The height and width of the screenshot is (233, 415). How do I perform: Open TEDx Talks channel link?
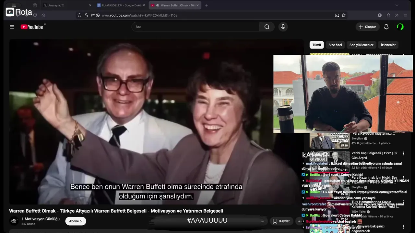[359, 212]
